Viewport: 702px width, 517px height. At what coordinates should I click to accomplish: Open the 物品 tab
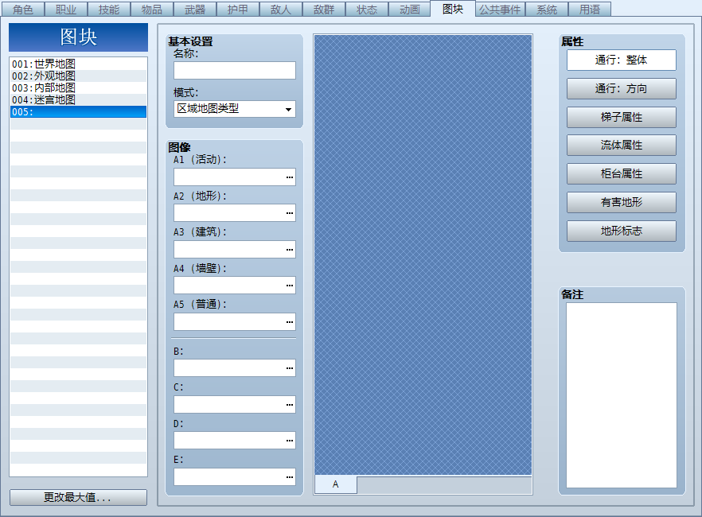[x=152, y=10]
